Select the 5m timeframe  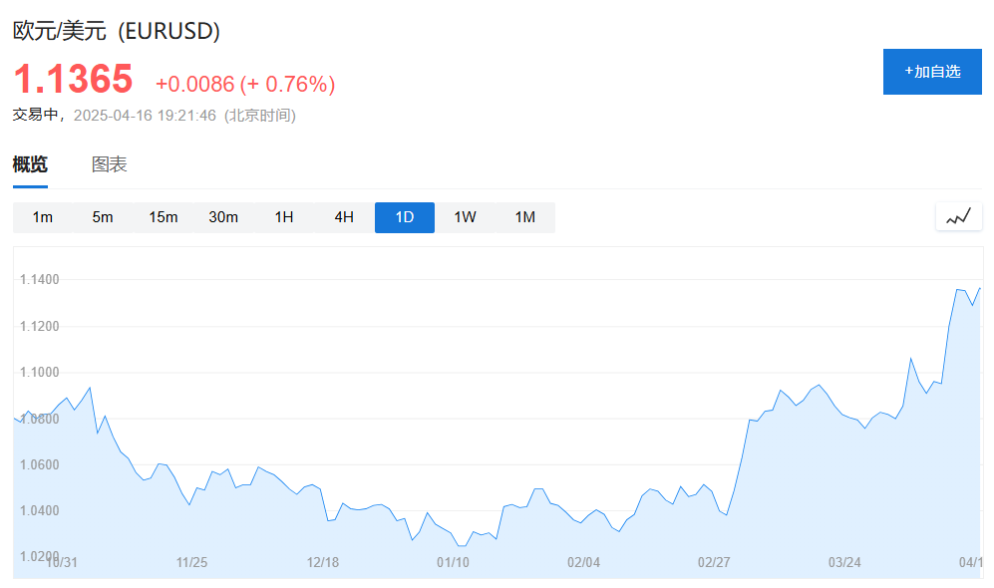point(103,217)
